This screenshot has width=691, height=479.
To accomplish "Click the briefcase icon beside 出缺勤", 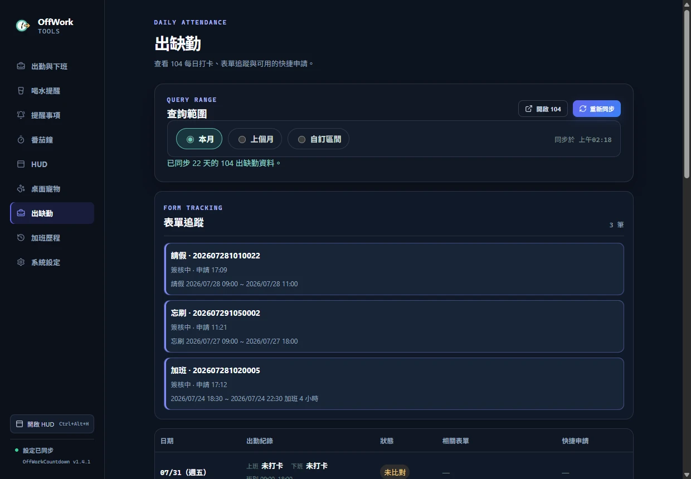I will coord(21,213).
